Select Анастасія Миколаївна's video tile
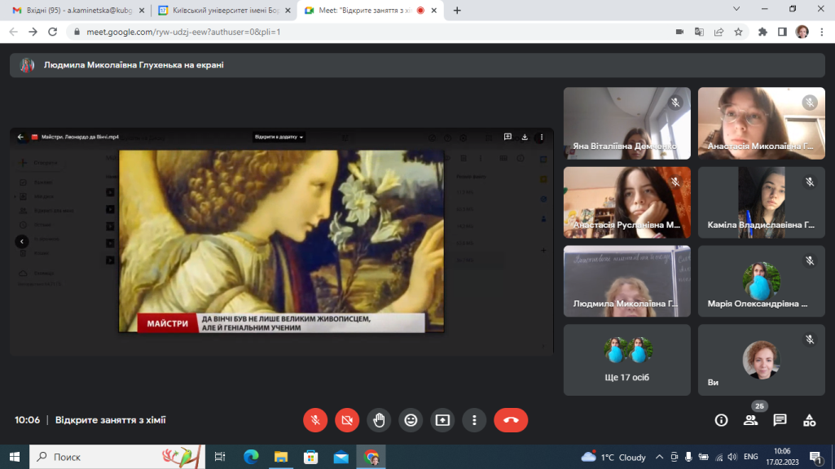The height and width of the screenshot is (469, 835). [761, 123]
